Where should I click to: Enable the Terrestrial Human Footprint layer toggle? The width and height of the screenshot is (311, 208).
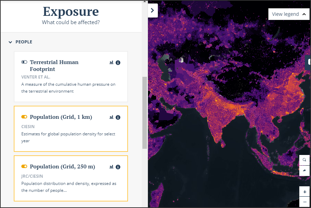pos(24,62)
